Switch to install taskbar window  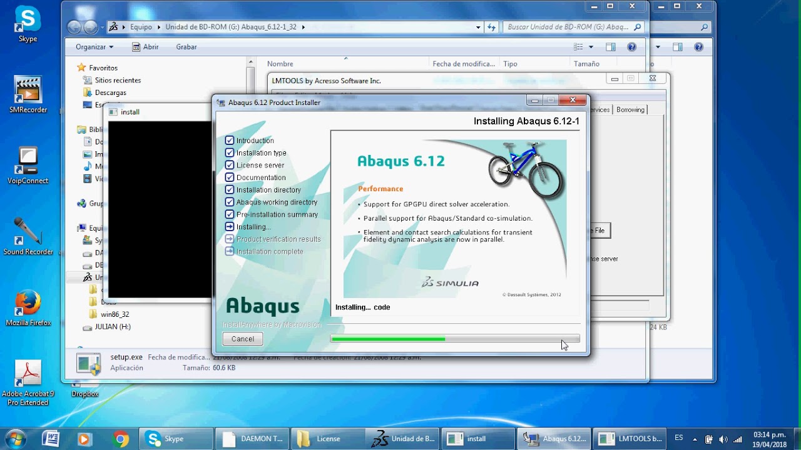(479, 439)
